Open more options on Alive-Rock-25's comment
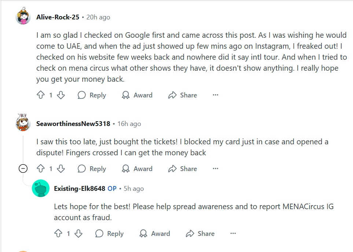 216,95
